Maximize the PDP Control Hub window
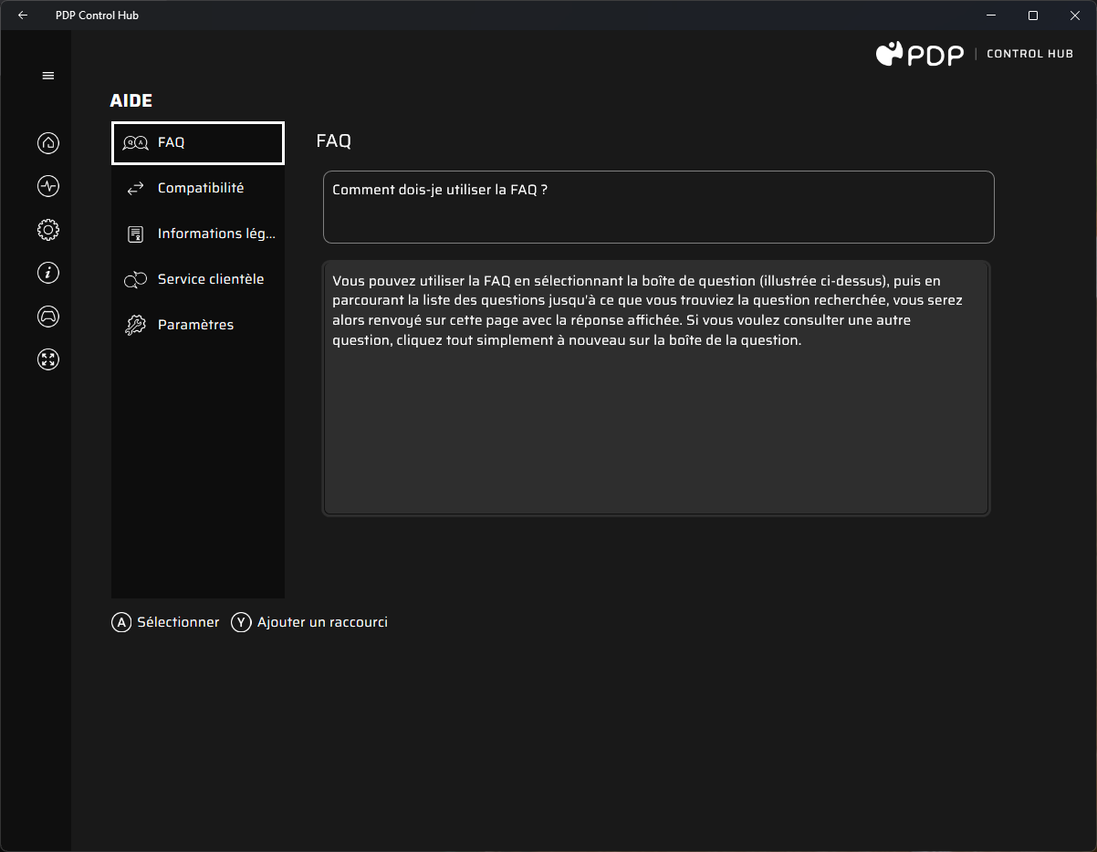Screen dimensions: 1097x852 [1033, 16]
